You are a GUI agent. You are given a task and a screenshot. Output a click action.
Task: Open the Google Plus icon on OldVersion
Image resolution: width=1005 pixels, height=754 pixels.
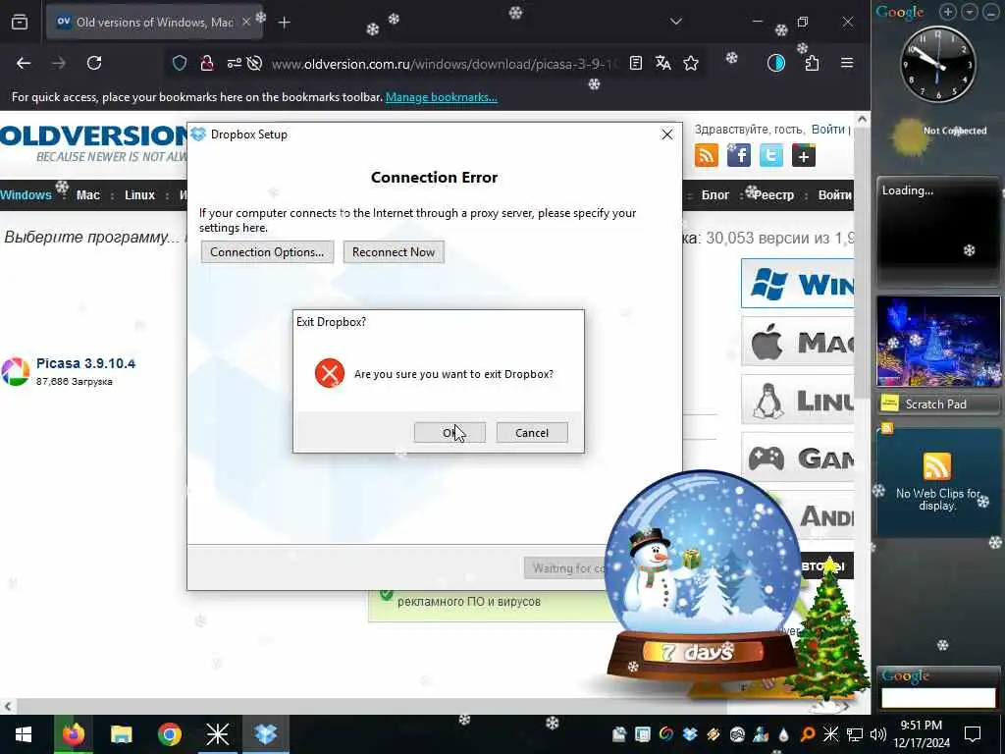tap(804, 155)
